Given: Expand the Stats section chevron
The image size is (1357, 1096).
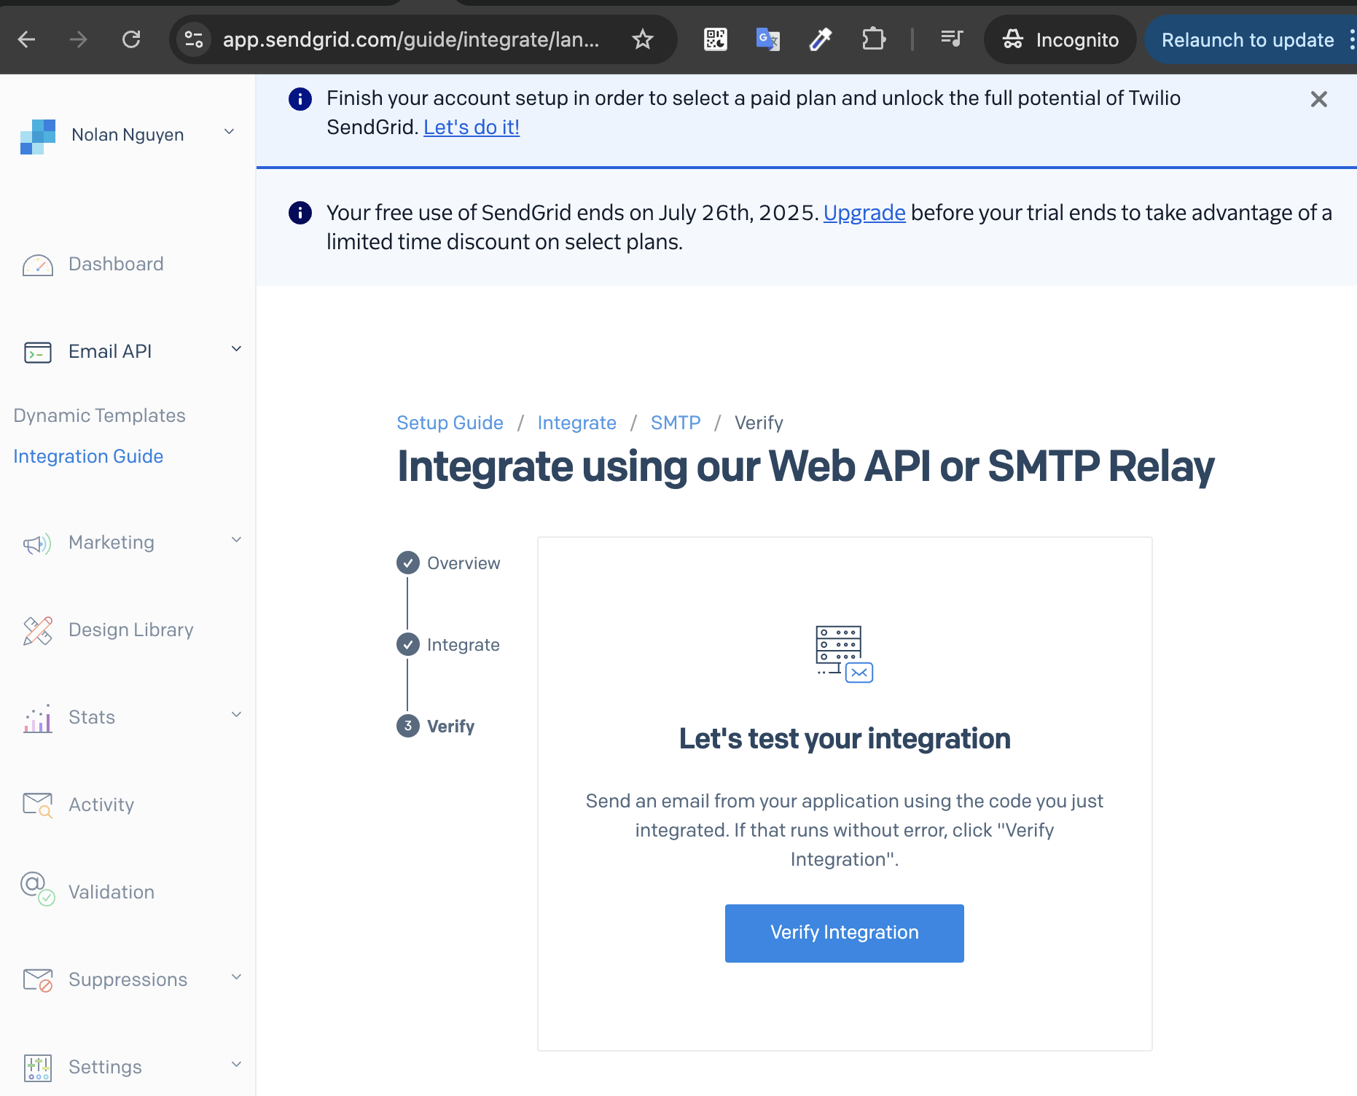Looking at the screenshot, I should (236, 715).
